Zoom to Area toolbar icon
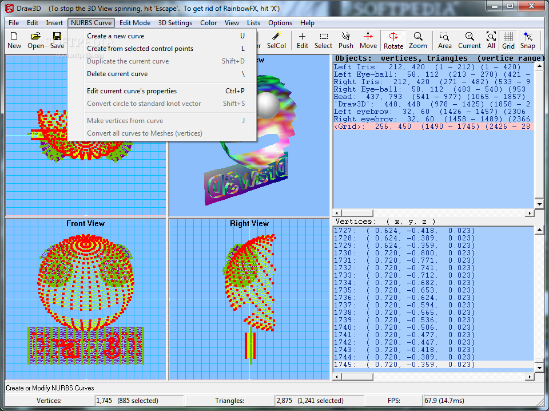This screenshot has height=411, width=549. click(445, 40)
